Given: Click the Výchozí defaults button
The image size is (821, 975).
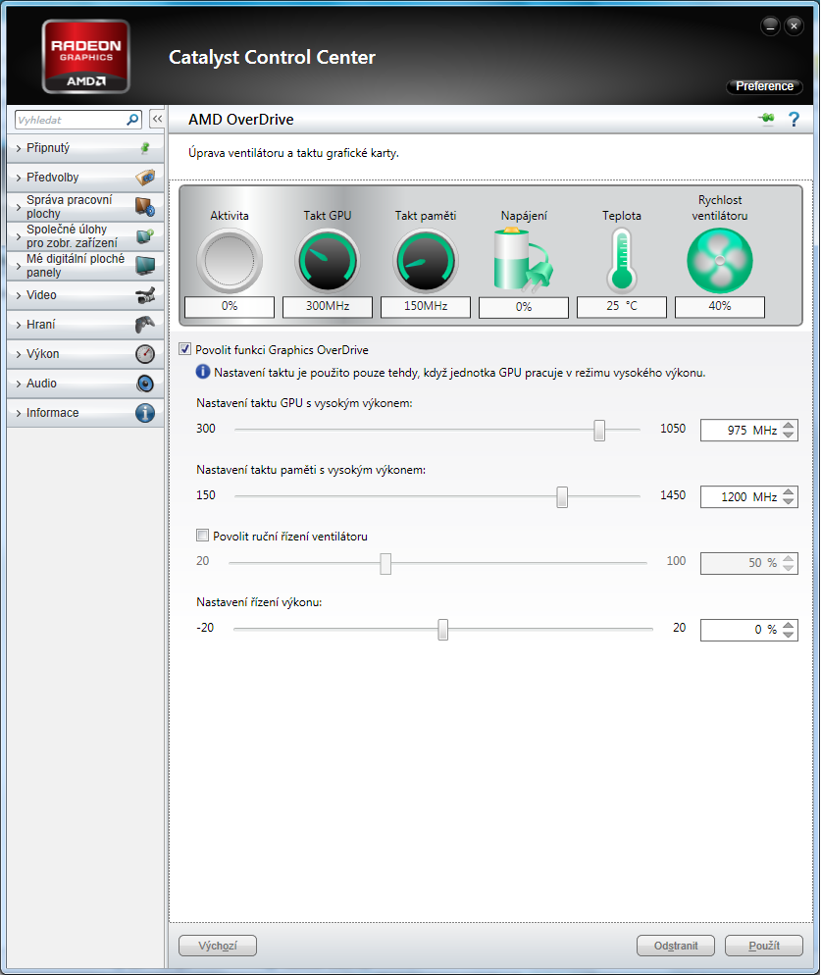Looking at the screenshot, I should 218,946.
